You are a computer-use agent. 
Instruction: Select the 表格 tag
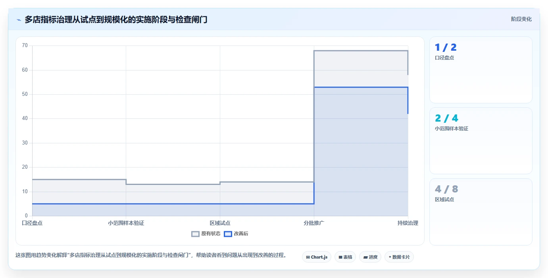click(x=345, y=257)
